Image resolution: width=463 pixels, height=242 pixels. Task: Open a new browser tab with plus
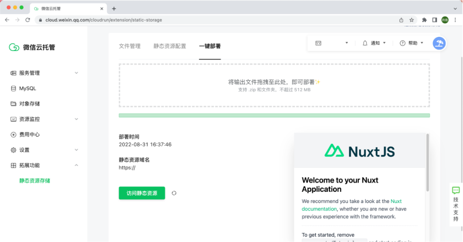pos(114,9)
